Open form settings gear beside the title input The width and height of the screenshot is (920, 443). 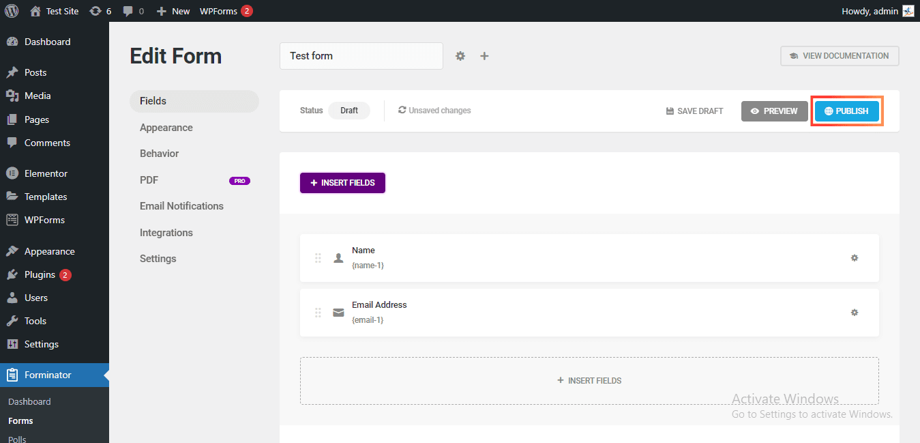460,55
